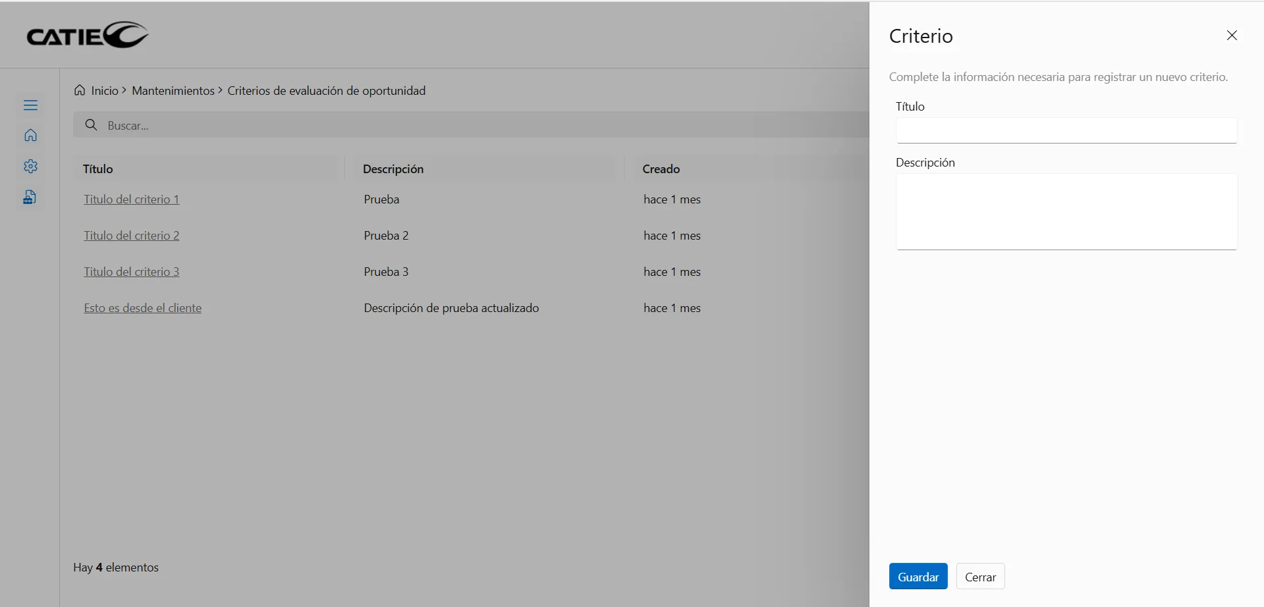
Task: Open the reports document icon in sidebar
Action: click(x=30, y=198)
